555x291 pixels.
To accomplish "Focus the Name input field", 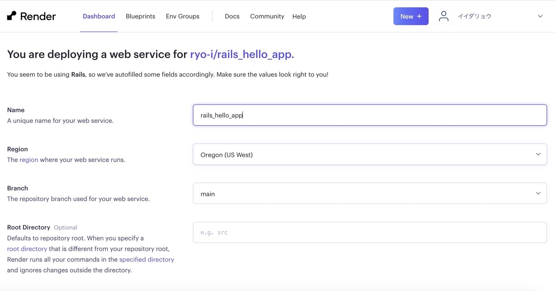I will [x=370, y=115].
